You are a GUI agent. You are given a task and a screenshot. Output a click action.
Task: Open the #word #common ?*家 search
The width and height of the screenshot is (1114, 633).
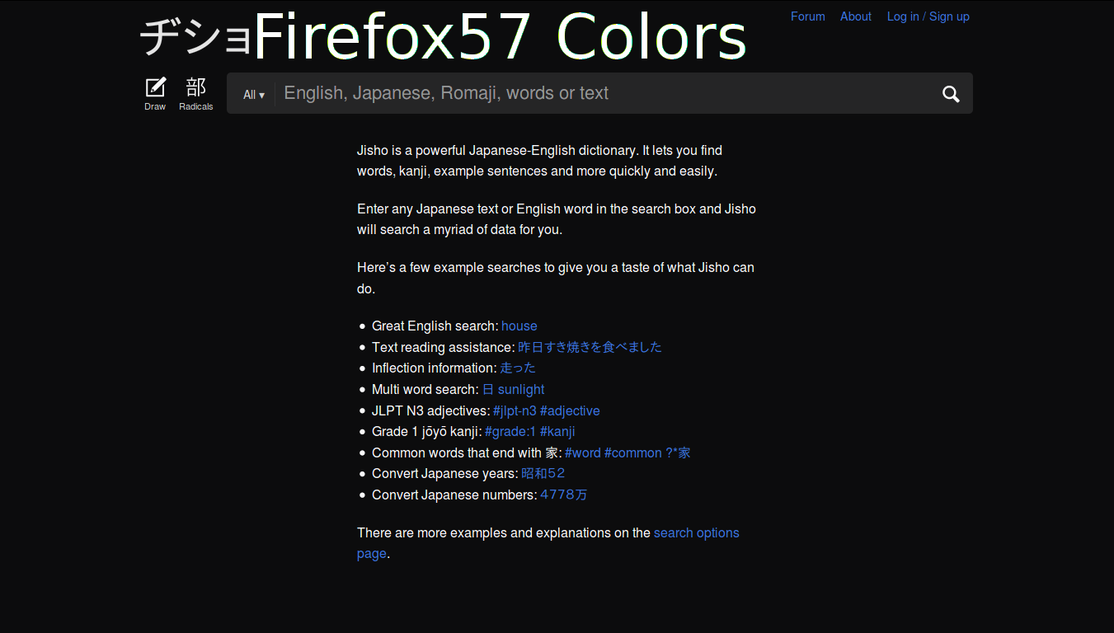(x=628, y=453)
